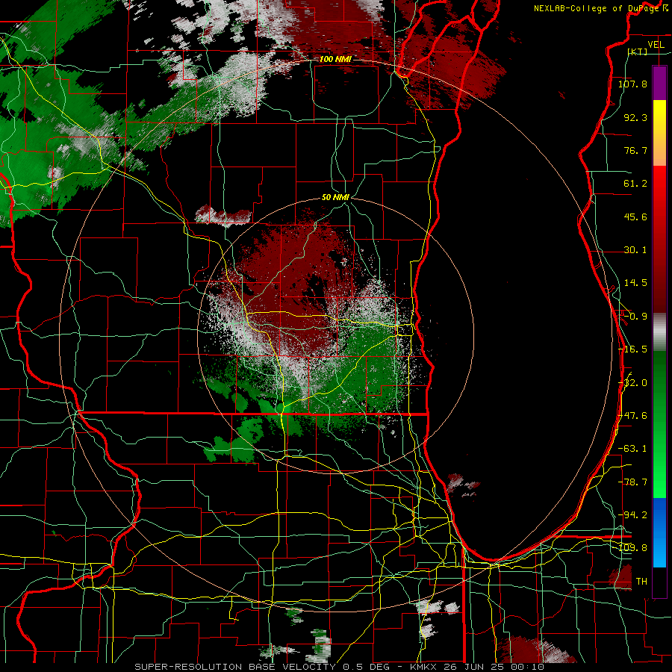672x672 pixels.
Task: Click the purple segment of the color bar
Action: tap(659, 83)
